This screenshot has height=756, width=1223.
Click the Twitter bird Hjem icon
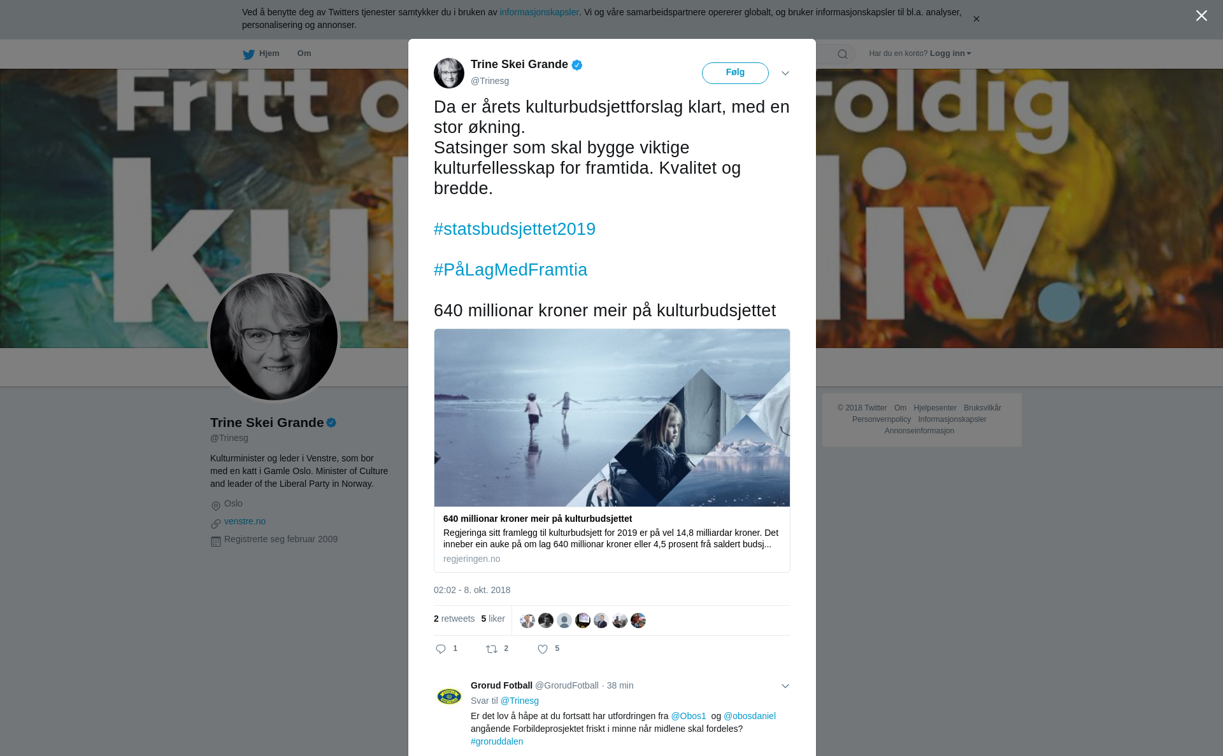248,54
